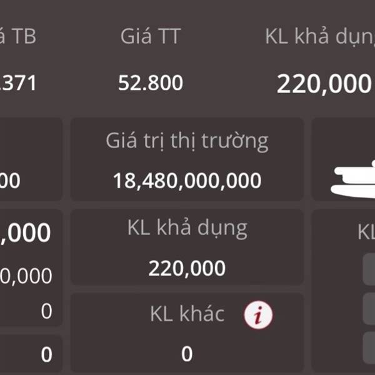Viewport: 375px width, 375px height.
Task: Click the 18,480,000,000 market value figure
Action: click(187, 181)
